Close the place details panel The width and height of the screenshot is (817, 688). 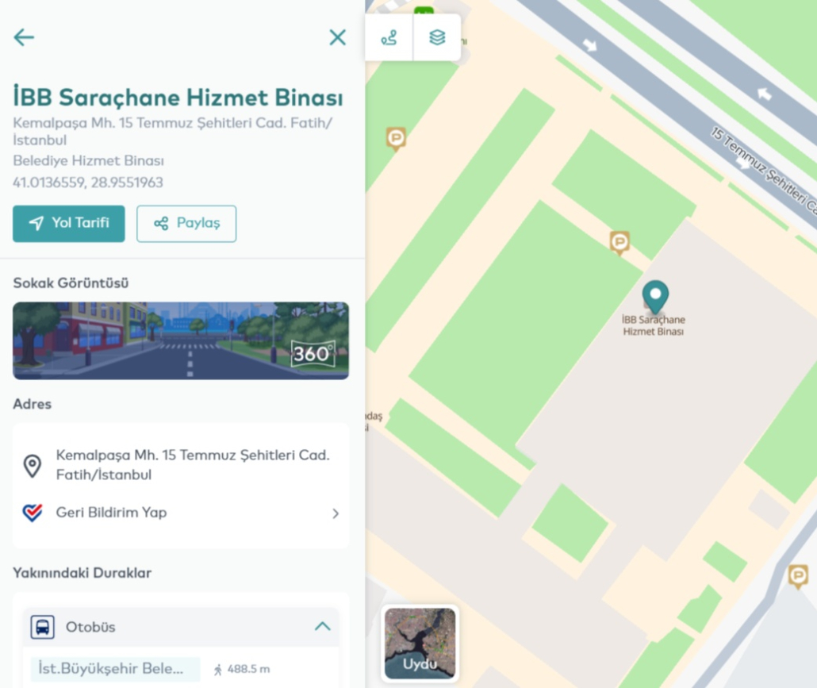pos(338,37)
